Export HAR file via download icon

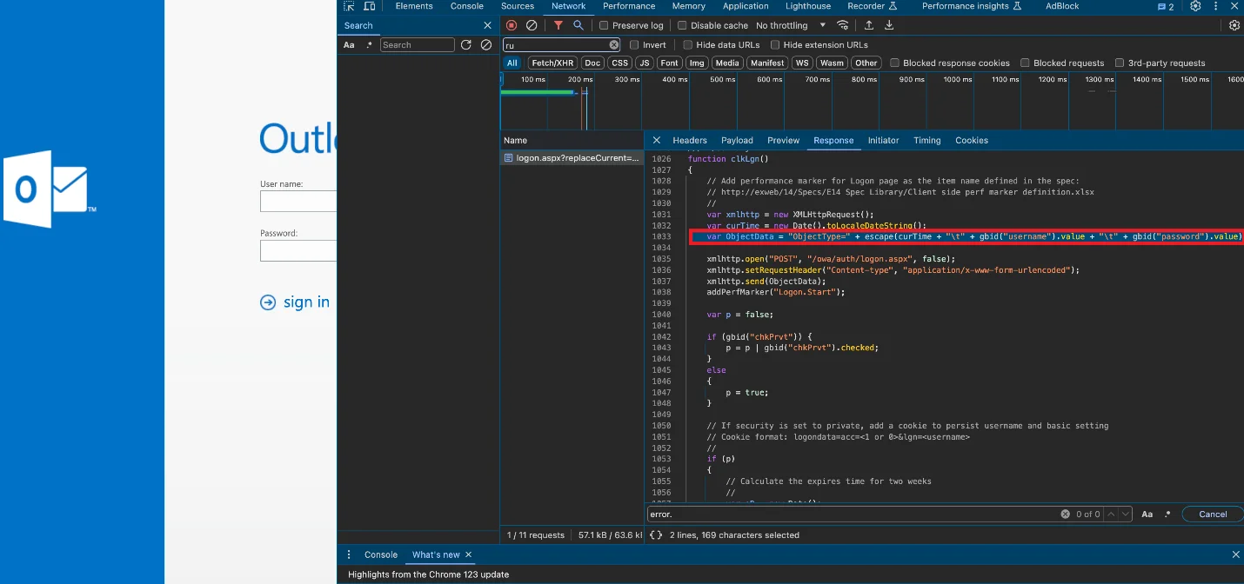(x=888, y=25)
